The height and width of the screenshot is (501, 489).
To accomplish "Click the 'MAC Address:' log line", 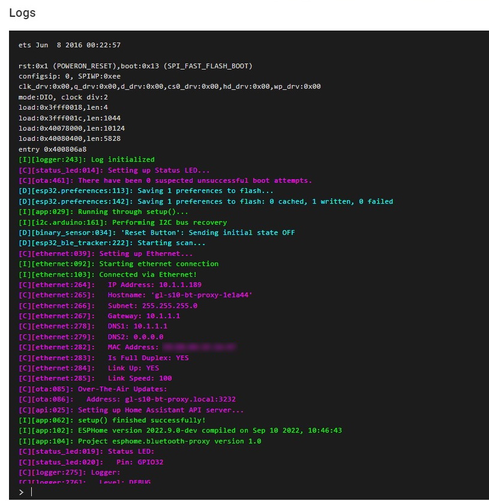I will coord(127,348).
